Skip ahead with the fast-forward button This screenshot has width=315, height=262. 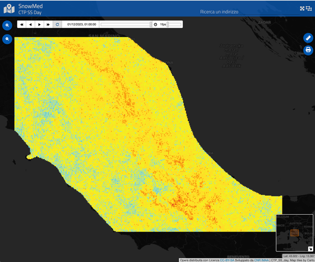48,24
